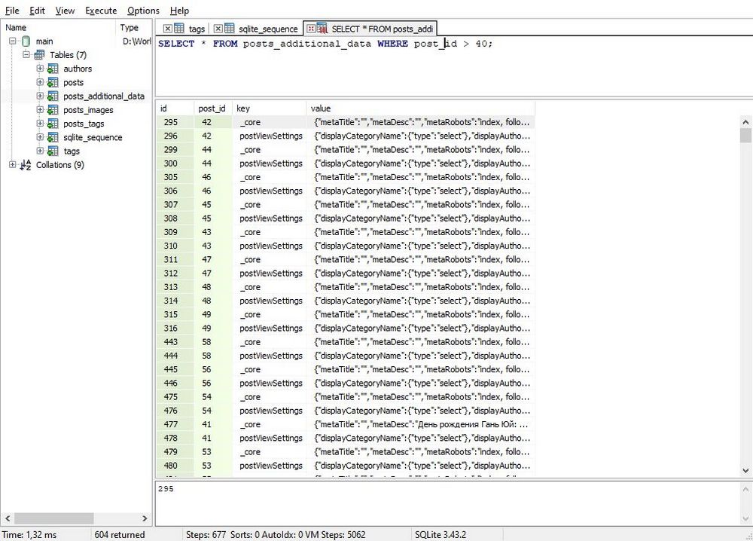Click the post_id column header

(x=213, y=109)
